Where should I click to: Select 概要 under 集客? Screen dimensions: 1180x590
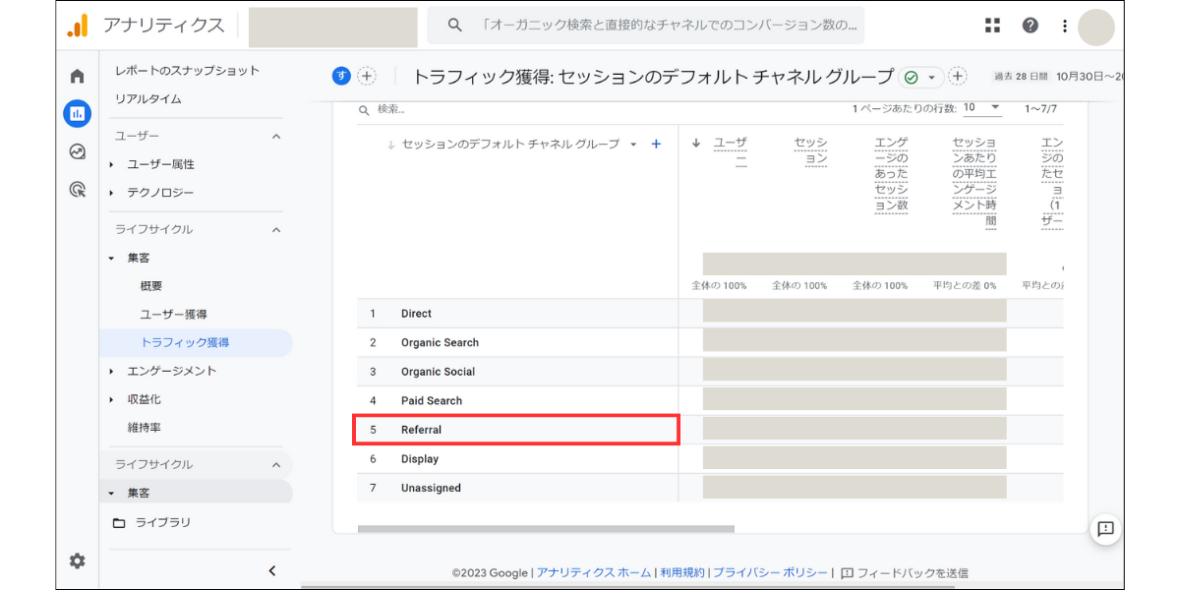click(x=151, y=286)
